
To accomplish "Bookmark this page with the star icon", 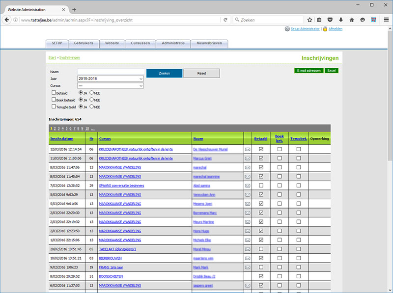I will [310, 20].
